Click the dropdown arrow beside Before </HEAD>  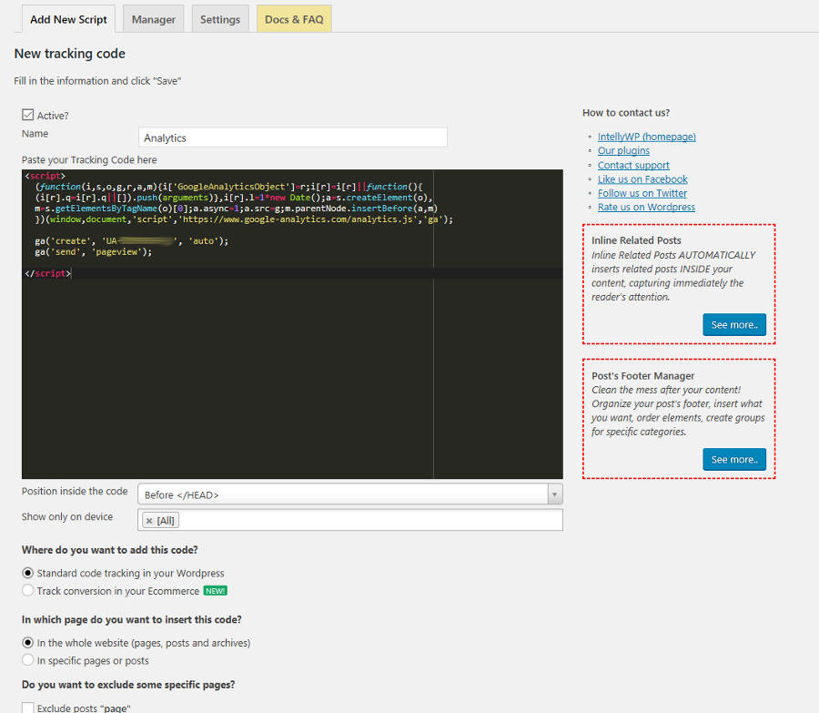tap(555, 494)
